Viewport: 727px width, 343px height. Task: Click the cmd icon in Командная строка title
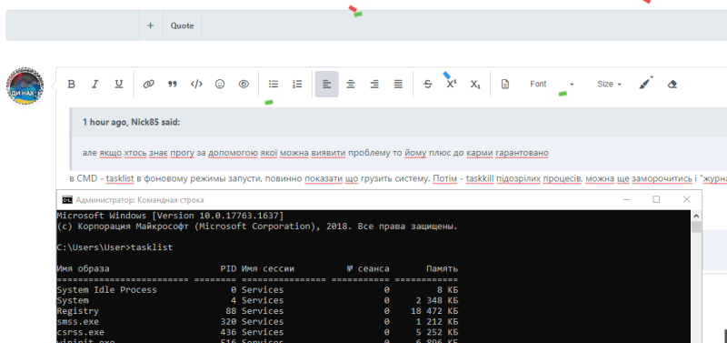[67, 199]
